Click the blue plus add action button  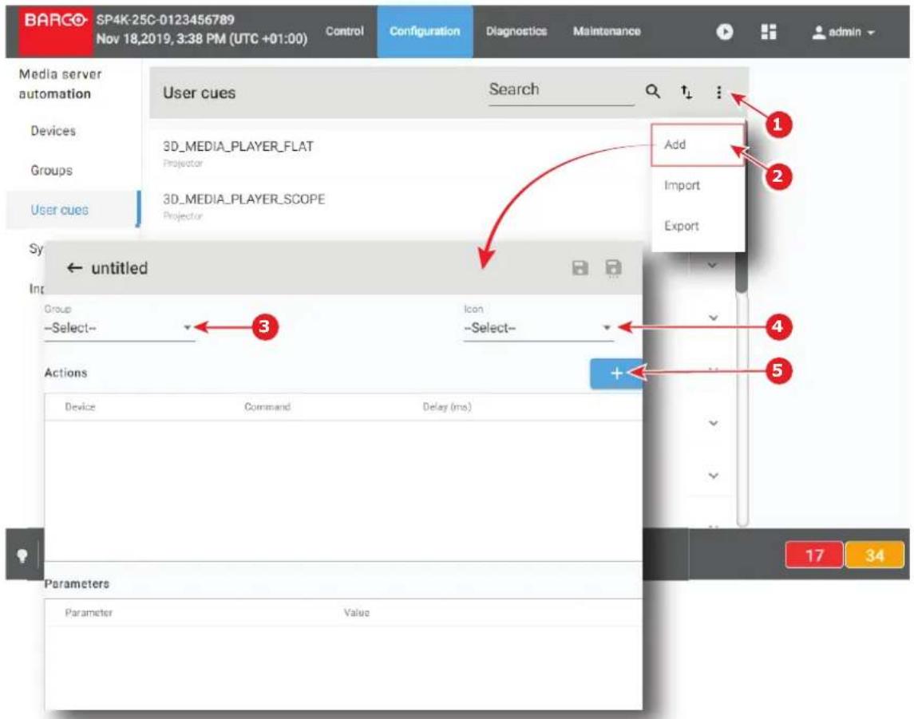[616, 373]
